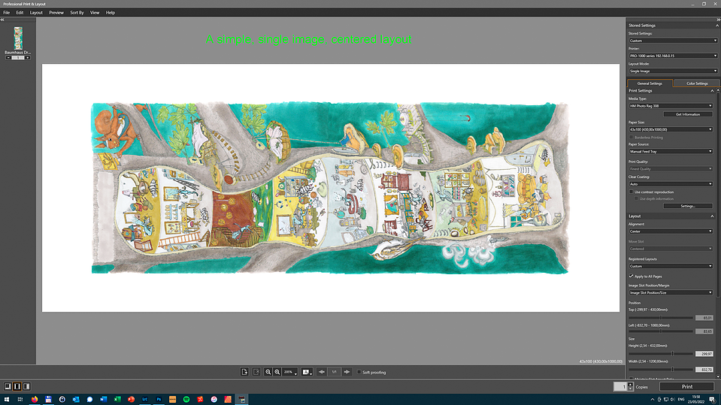The height and width of the screenshot is (405, 721).
Task: Open the Printer dropdown PRO-1000 series
Action: coord(673,56)
